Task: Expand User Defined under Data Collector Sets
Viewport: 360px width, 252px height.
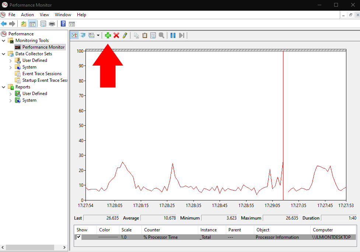Action: [10, 60]
